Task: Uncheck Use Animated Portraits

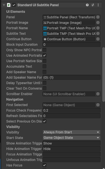Action: [44, 55]
